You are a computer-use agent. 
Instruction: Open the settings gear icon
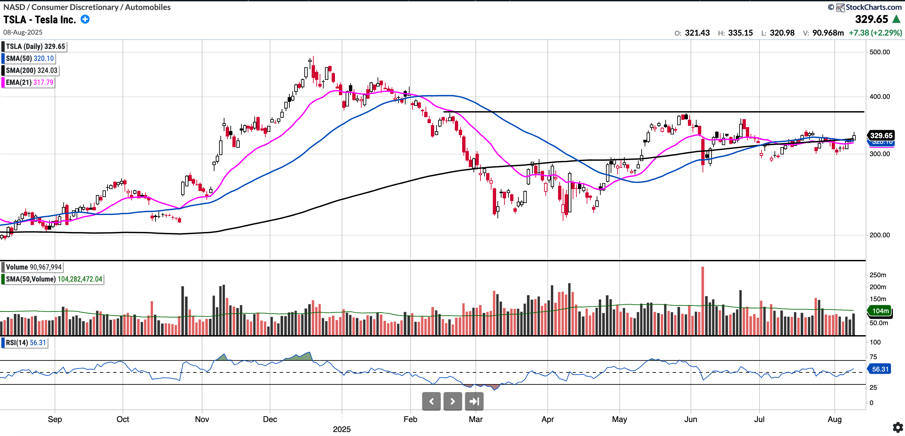tap(898, 427)
